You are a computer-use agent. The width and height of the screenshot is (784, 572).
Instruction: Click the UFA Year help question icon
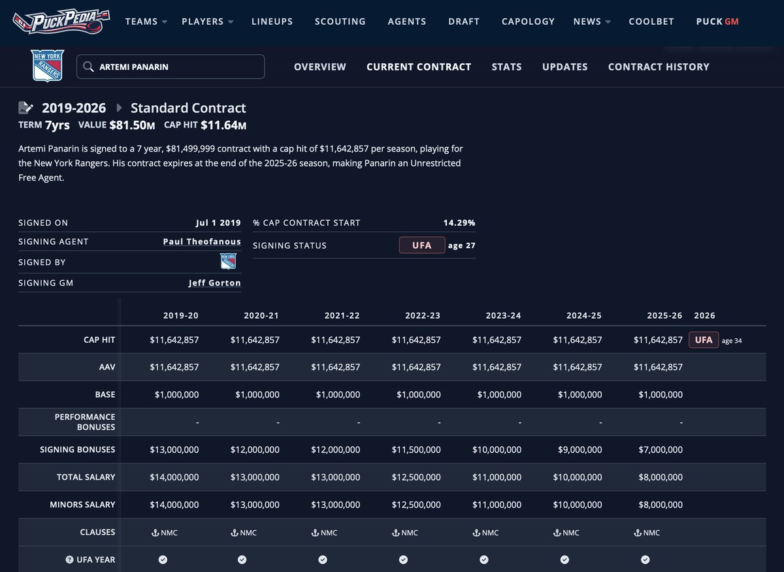(69, 560)
